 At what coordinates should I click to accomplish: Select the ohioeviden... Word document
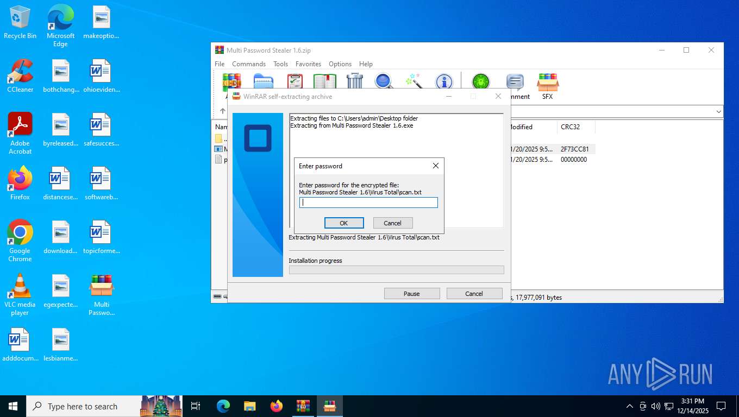pos(101,75)
